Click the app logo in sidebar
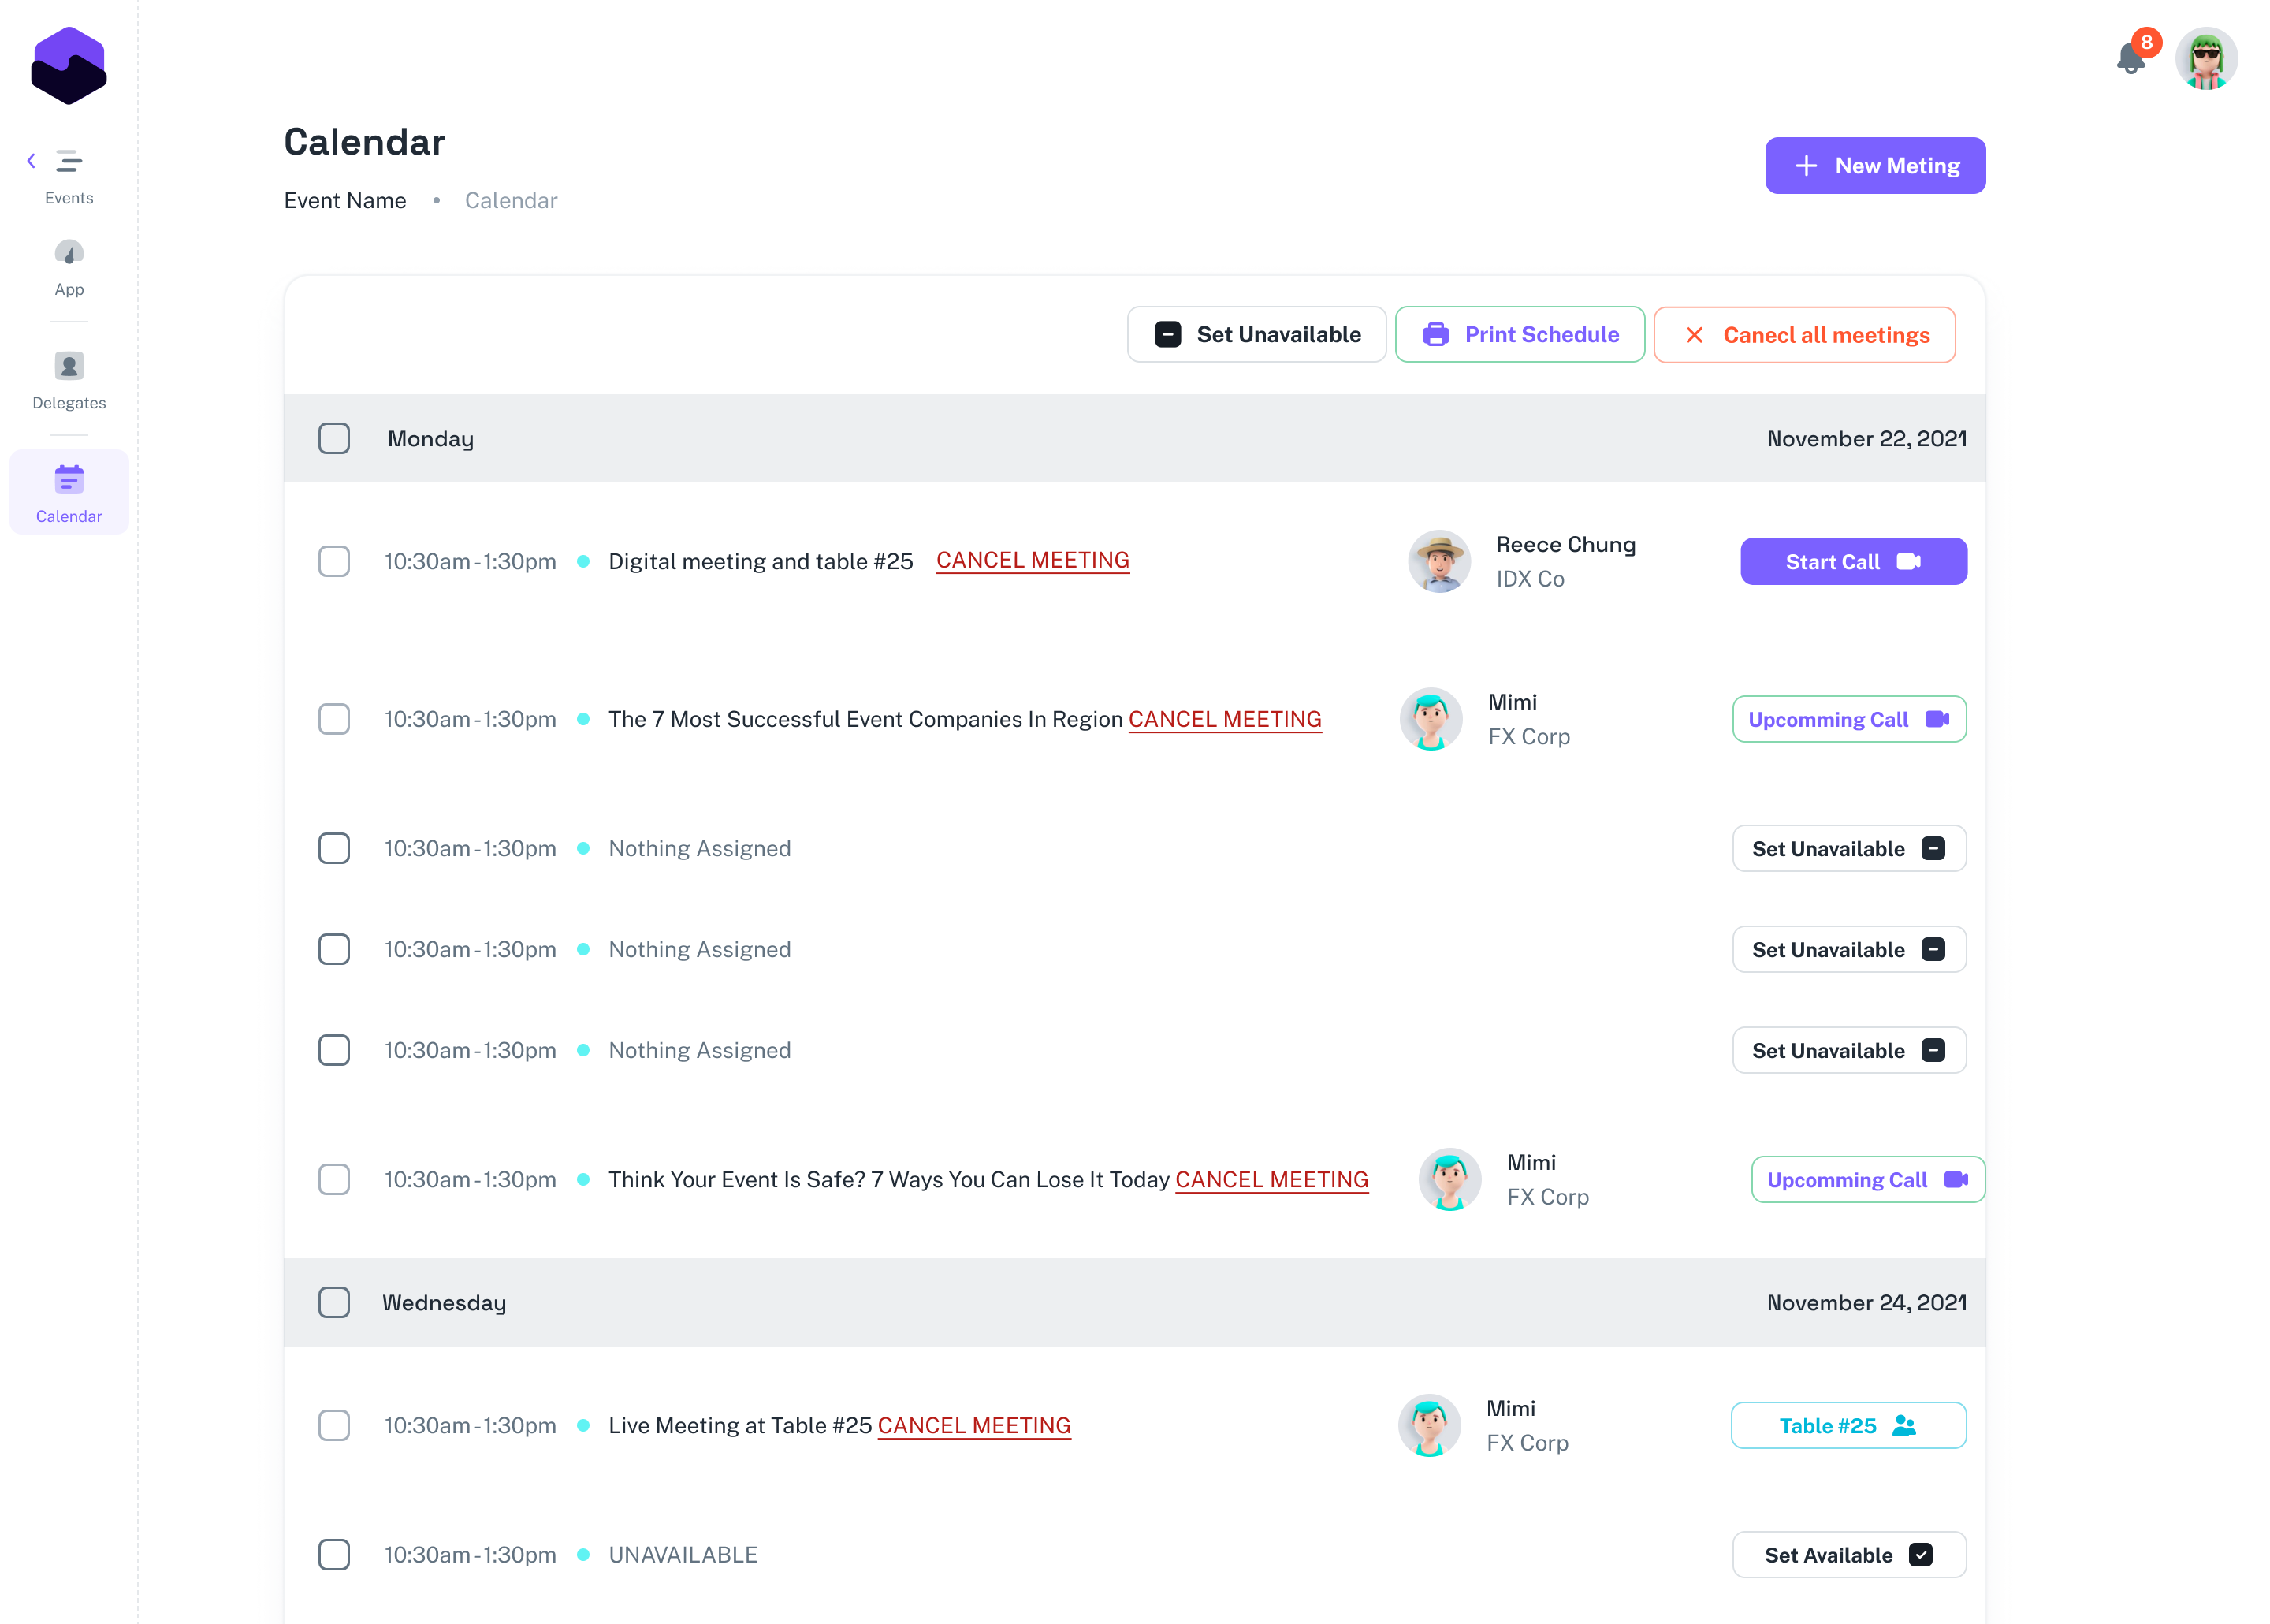The image size is (2270, 1624). tap(69, 66)
